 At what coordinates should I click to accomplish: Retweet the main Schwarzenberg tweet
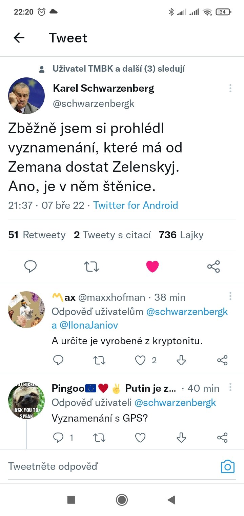(x=91, y=266)
